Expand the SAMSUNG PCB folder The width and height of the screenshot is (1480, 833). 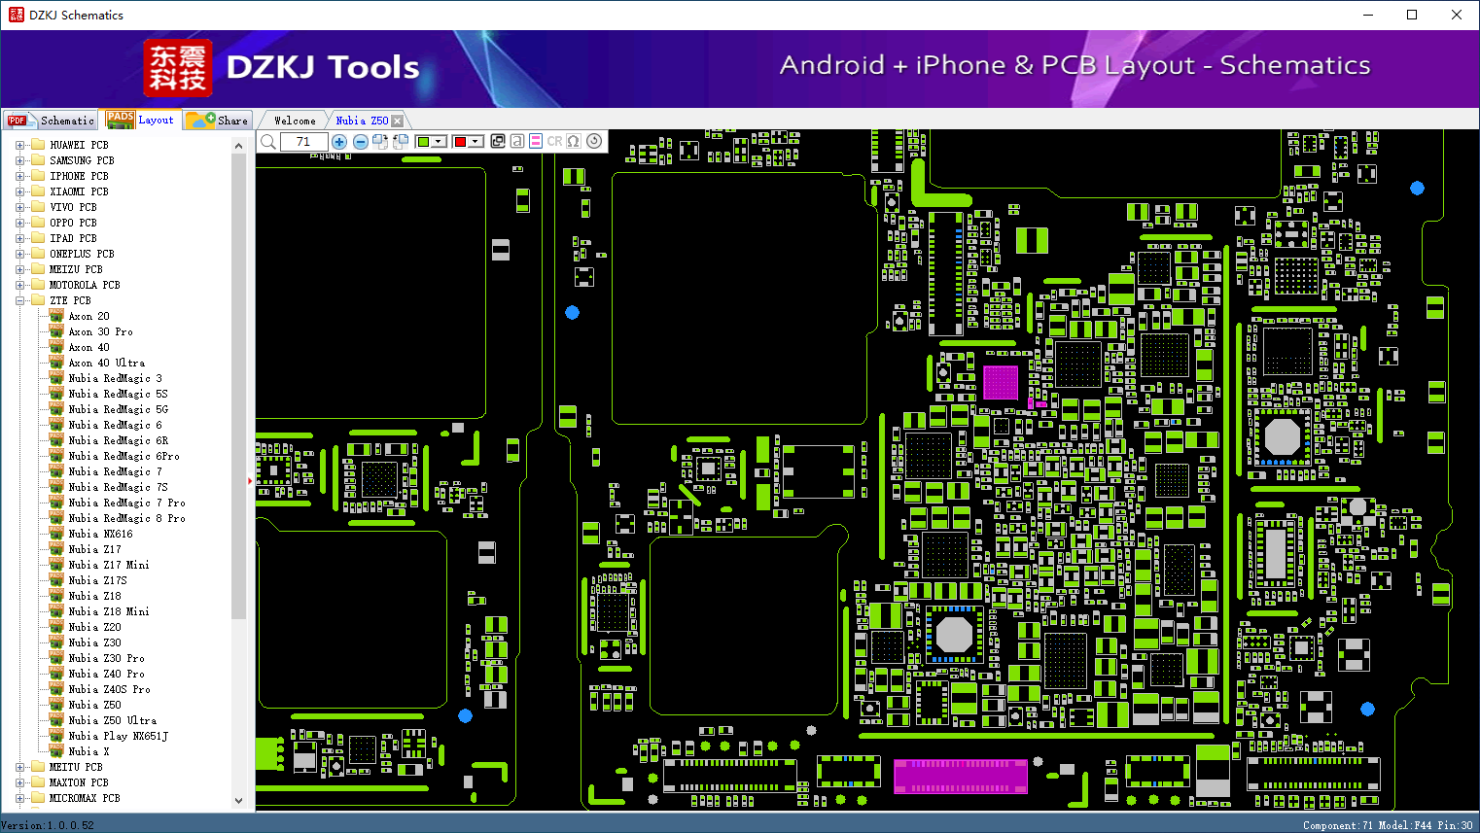(19, 160)
